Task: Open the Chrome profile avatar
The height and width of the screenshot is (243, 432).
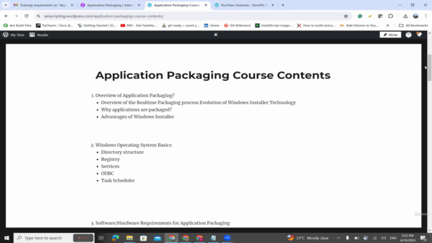Action: click(x=416, y=16)
